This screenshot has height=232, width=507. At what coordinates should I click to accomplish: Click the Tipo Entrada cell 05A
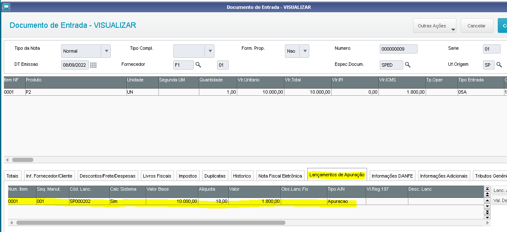click(480, 92)
